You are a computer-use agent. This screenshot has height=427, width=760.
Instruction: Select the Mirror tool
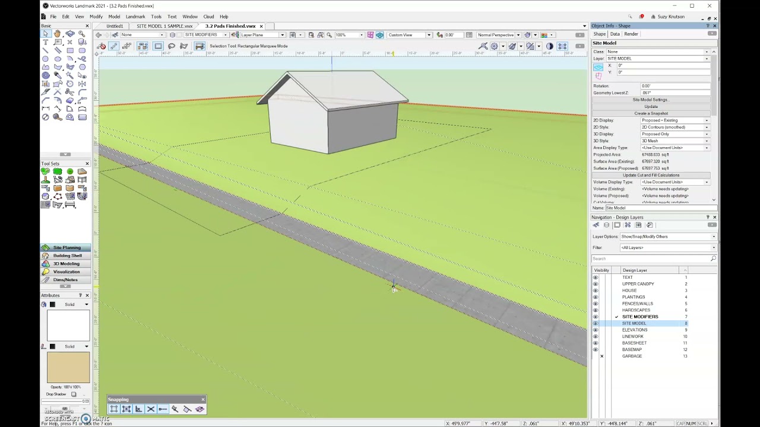click(83, 84)
